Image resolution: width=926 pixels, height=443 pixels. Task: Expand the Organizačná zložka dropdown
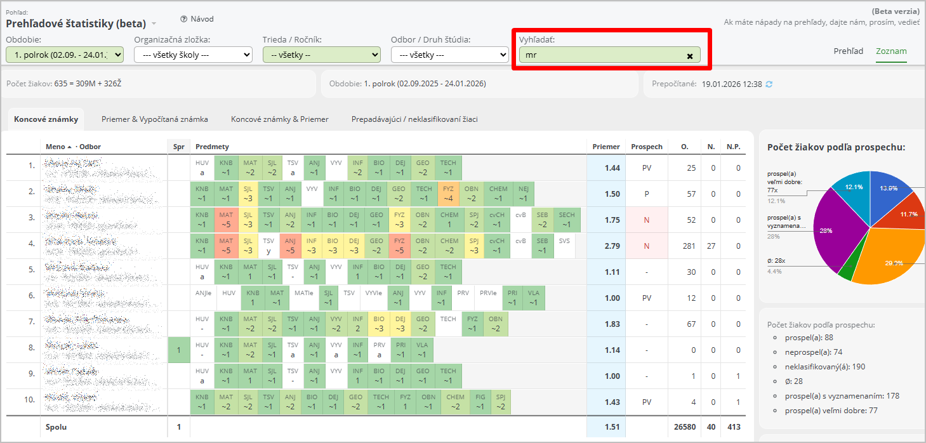193,55
